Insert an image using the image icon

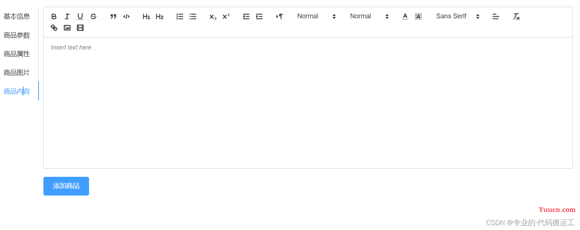tap(67, 28)
